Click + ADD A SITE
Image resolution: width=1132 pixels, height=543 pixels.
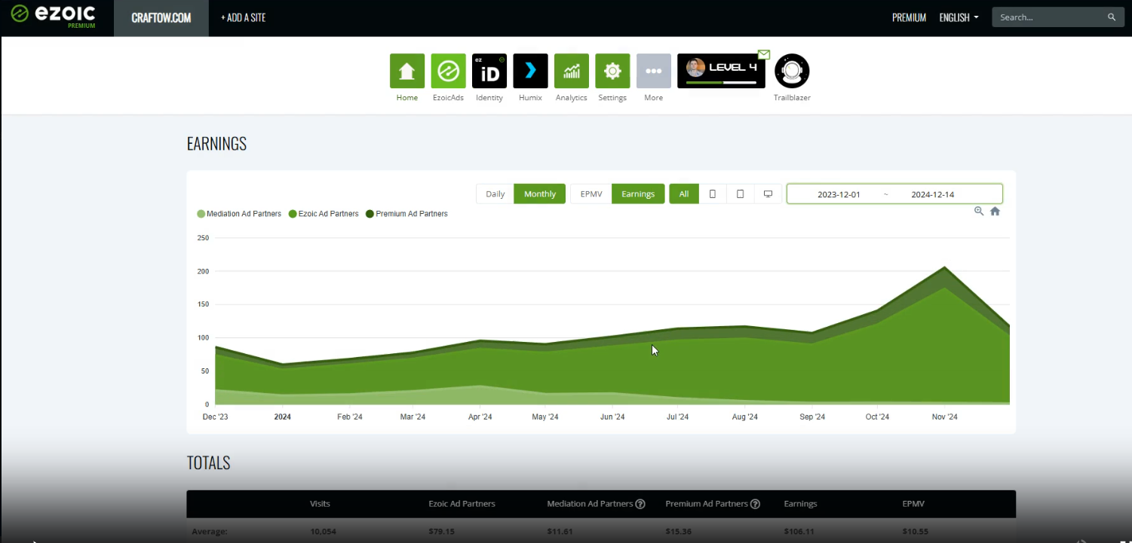[x=243, y=18]
